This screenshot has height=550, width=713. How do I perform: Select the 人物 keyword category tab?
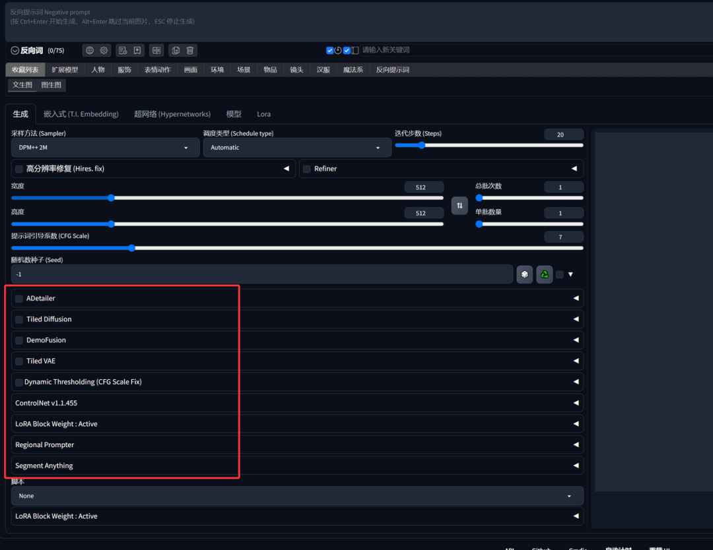pos(98,70)
